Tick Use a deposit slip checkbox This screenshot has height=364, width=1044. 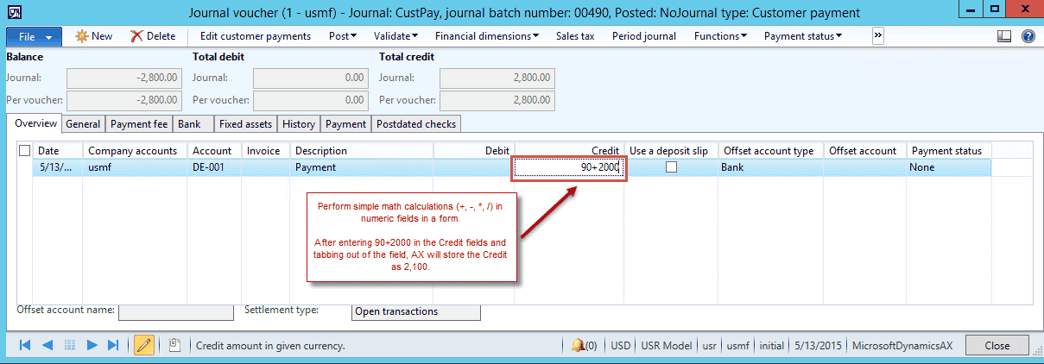671,167
